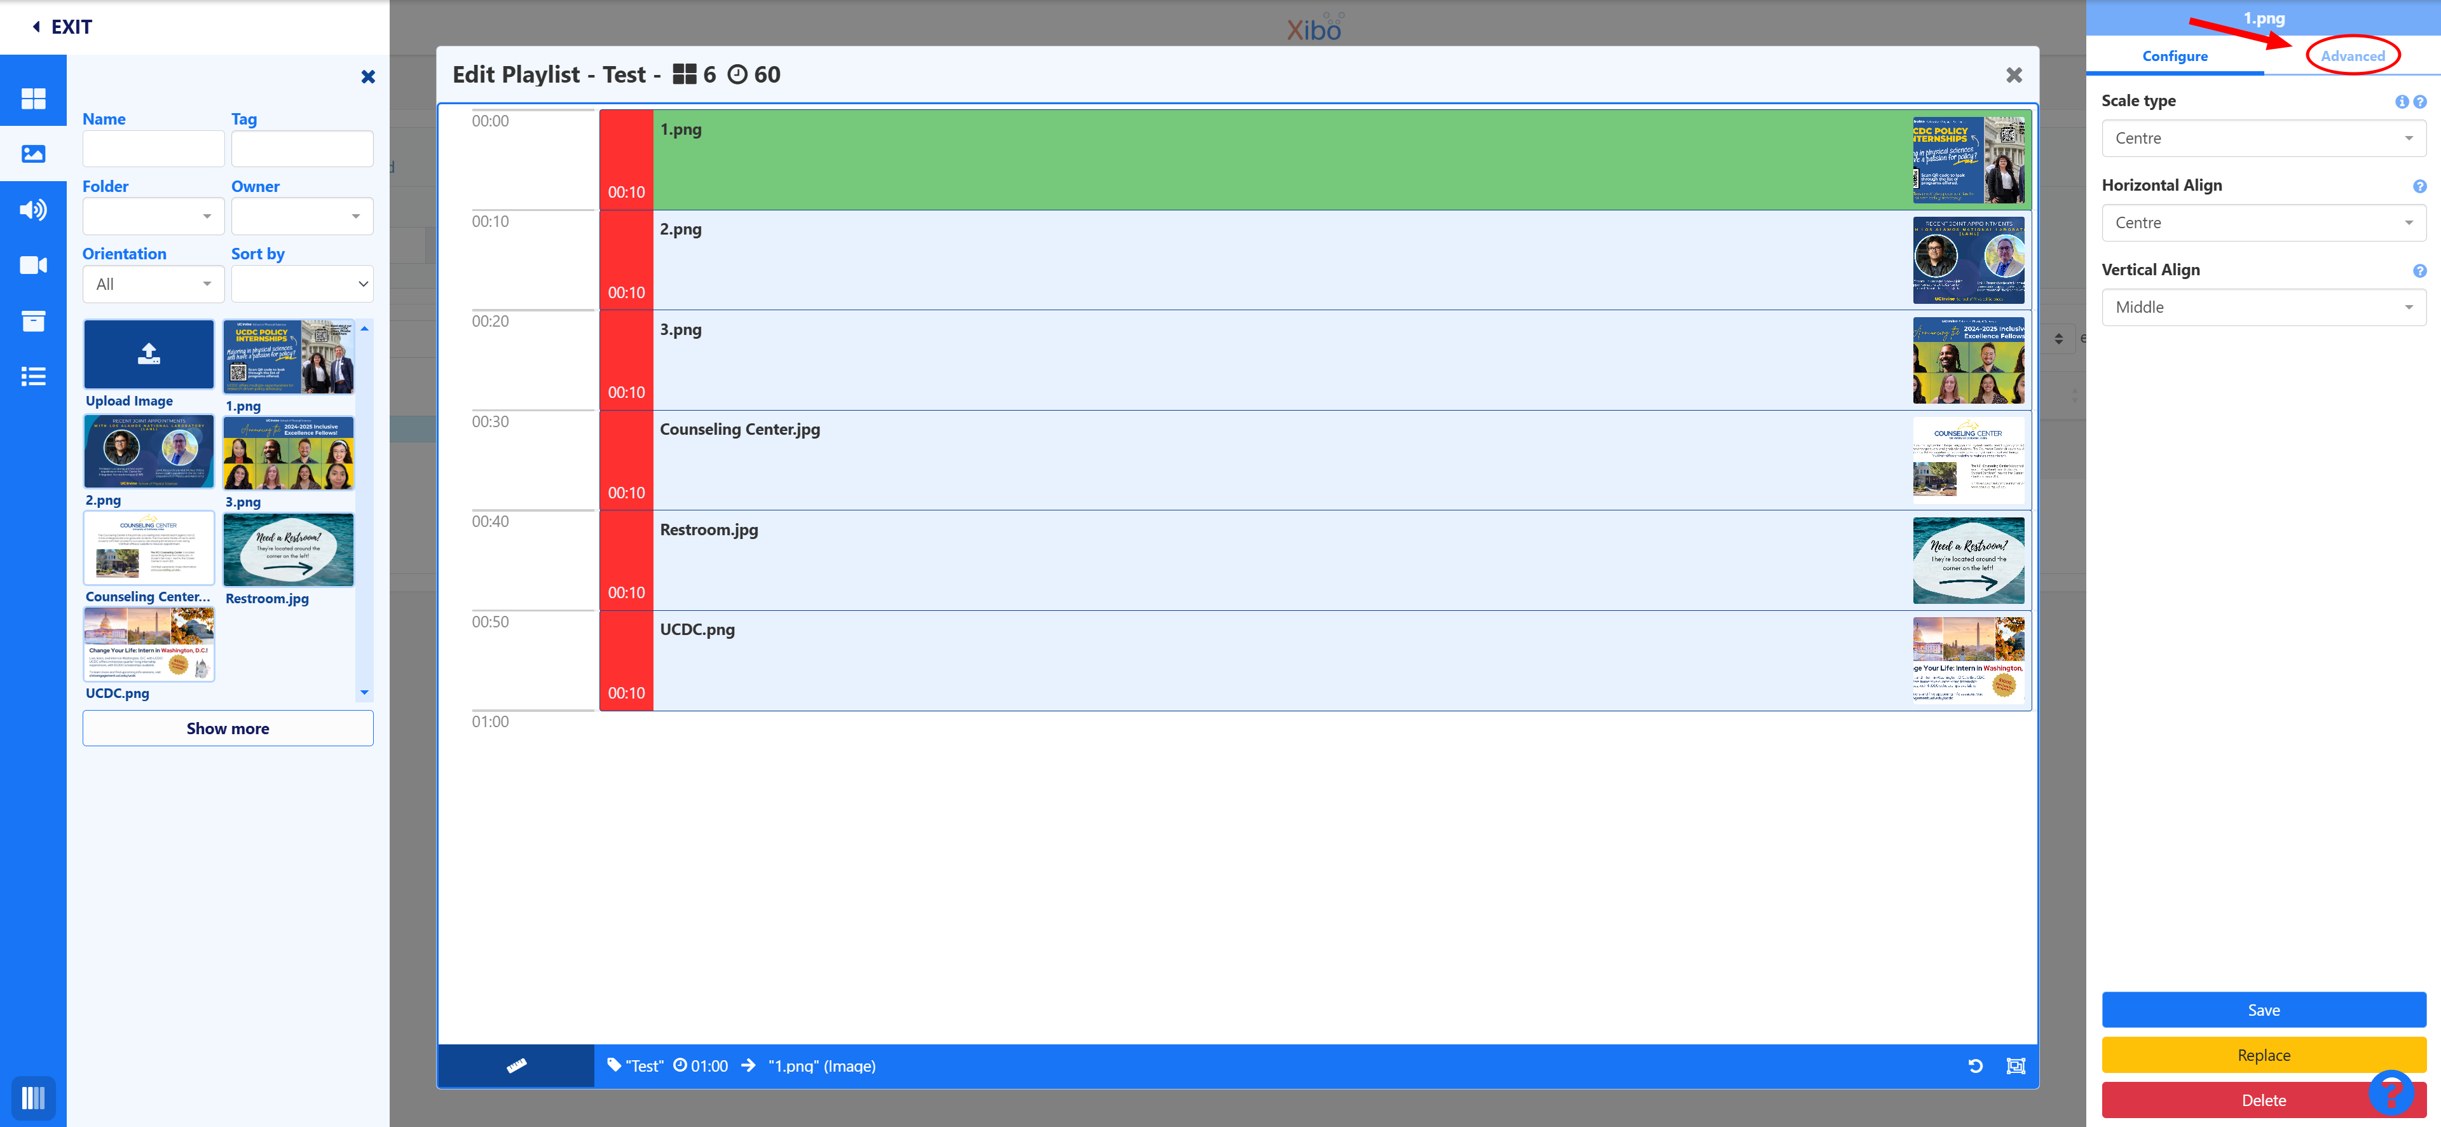Image resolution: width=2441 pixels, height=1127 pixels.
Task: Click the Name filter input field
Action: pos(153,149)
